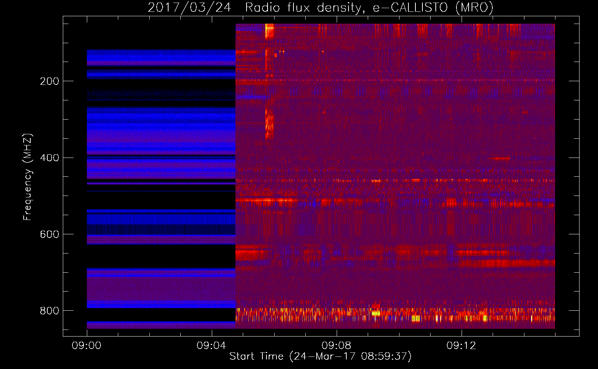Select the 200 frequency axis label
Screen dimensions: 598x369
pyautogui.click(x=50, y=81)
